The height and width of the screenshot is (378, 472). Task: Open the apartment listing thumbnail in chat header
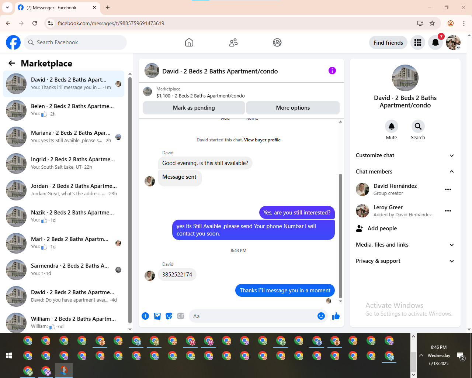[147, 92]
